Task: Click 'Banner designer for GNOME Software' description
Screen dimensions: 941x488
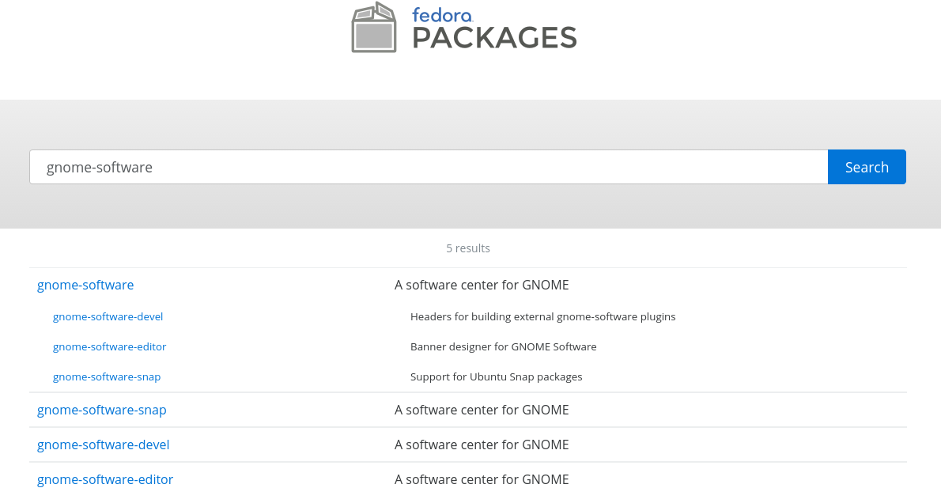Action: click(503, 346)
